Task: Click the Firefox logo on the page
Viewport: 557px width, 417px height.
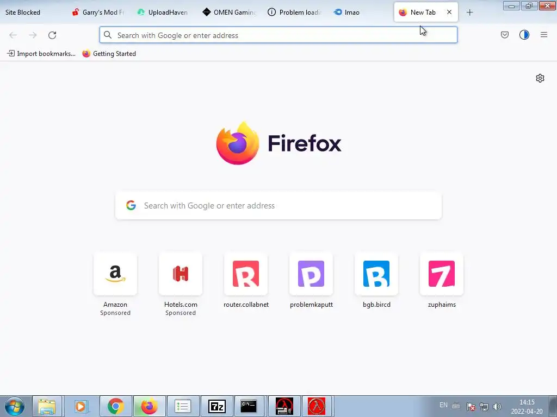Action: pyautogui.click(x=238, y=143)
